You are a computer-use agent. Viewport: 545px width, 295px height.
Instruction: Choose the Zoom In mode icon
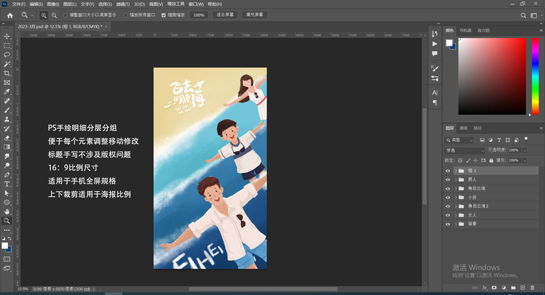click(x=44, y=15)
